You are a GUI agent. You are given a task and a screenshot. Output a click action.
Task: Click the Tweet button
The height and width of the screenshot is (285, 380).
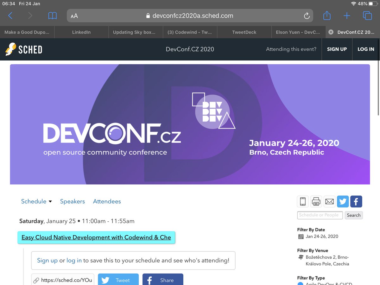(x=118, y=280)
